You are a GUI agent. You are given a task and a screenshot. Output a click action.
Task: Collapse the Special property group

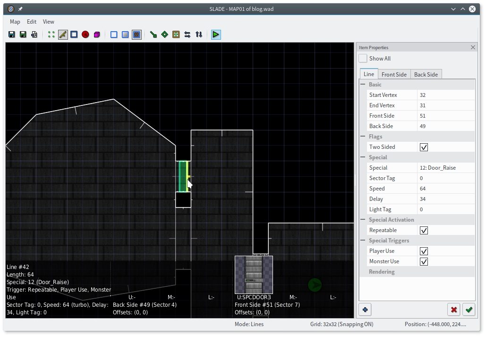click(x=363, y=157)
